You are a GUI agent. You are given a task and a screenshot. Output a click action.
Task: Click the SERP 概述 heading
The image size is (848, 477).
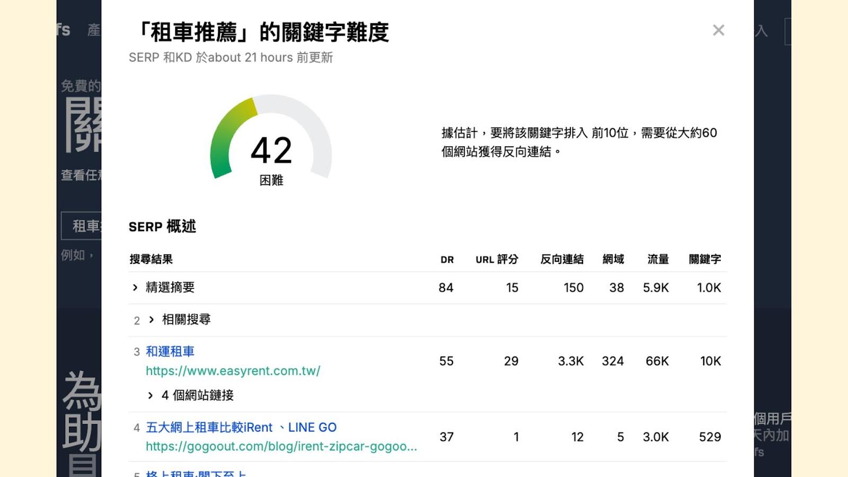point(162,227)
